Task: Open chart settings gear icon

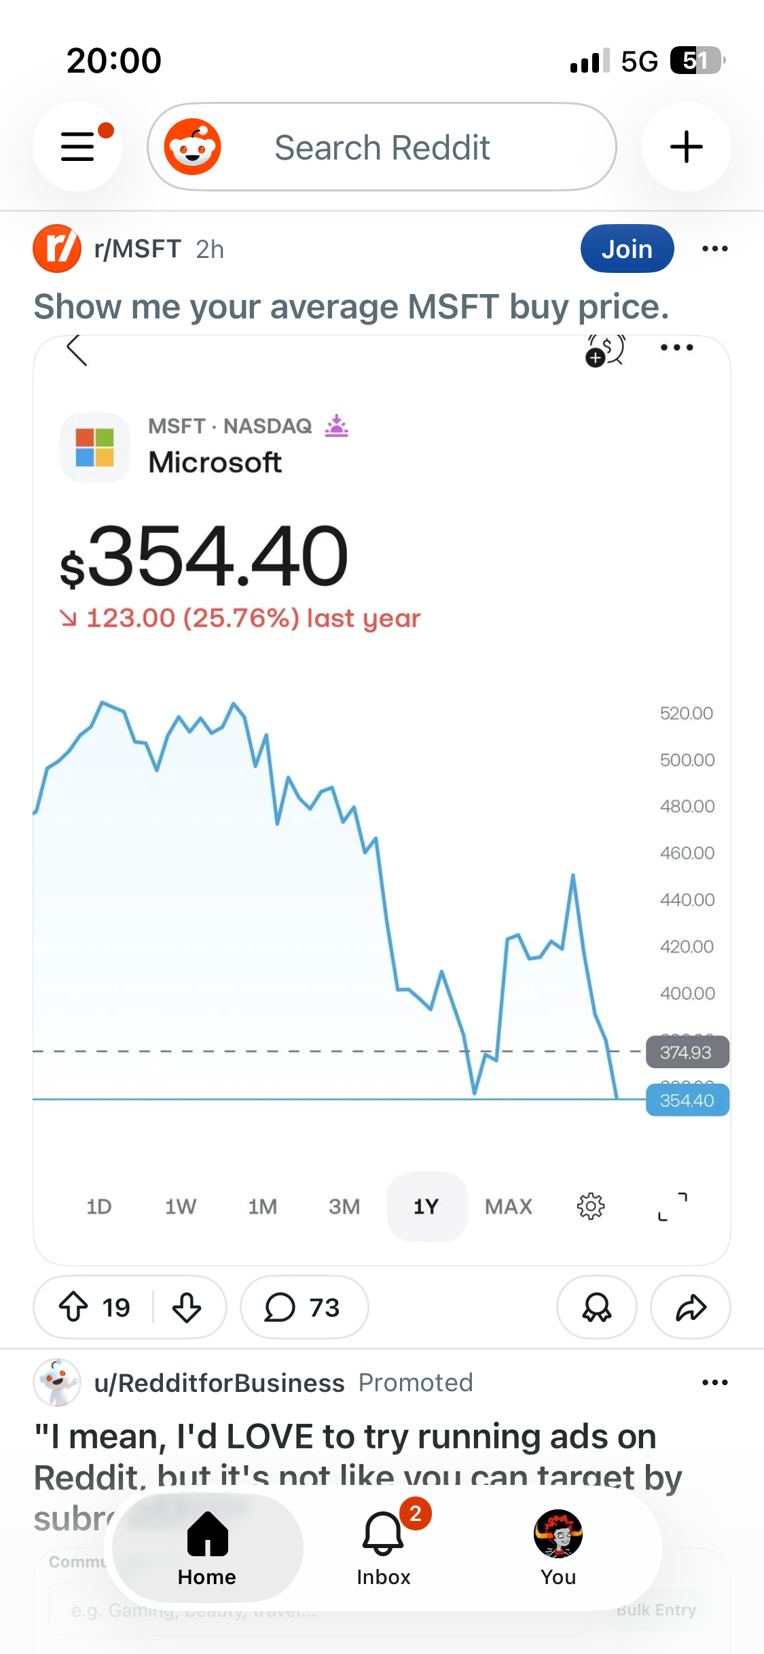Action: tap(591, 1207)
